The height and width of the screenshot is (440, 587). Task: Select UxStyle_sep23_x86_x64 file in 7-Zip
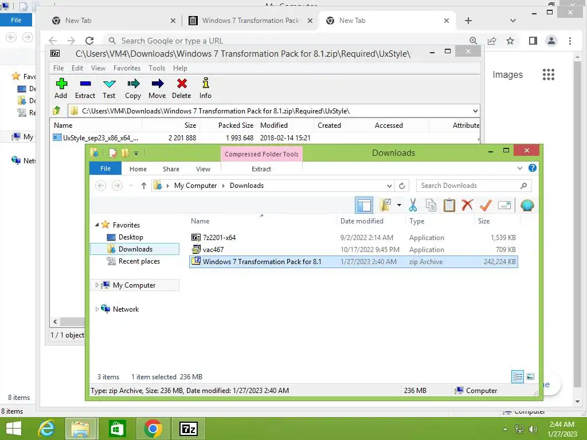tap(100, 137)
